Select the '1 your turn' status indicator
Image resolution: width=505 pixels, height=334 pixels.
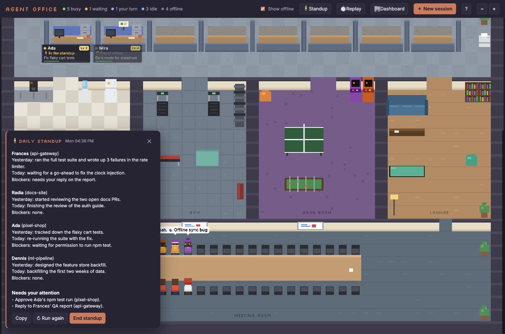(x=124, y=9)
